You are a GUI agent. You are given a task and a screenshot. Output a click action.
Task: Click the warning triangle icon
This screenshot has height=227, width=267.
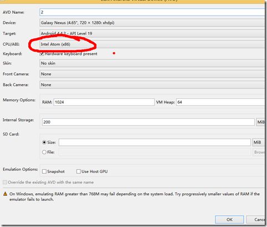(x=5, y=194)
